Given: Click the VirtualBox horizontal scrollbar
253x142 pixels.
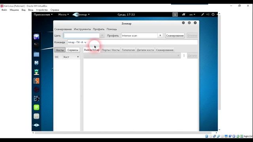Looking at the screenshot, I should (x=123, y=133).
